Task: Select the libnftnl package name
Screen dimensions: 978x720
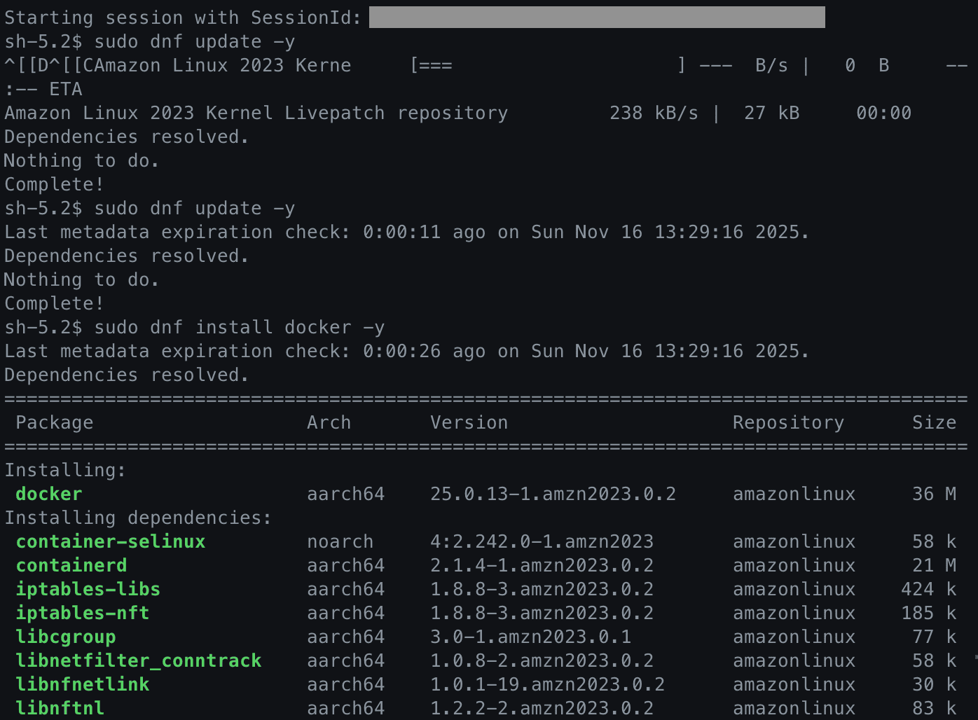Action: [60, 708]
